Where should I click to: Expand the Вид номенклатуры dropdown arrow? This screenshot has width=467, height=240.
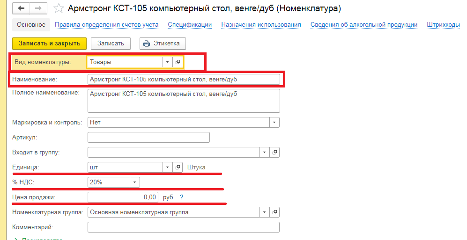point(167,62)
